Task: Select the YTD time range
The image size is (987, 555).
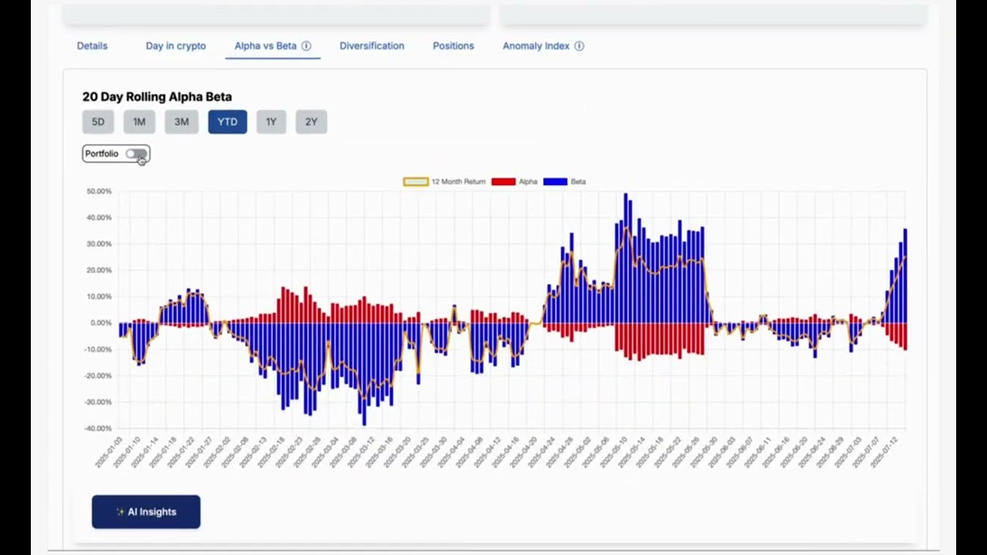Action: pyautogui.click(x=227, y=122)
